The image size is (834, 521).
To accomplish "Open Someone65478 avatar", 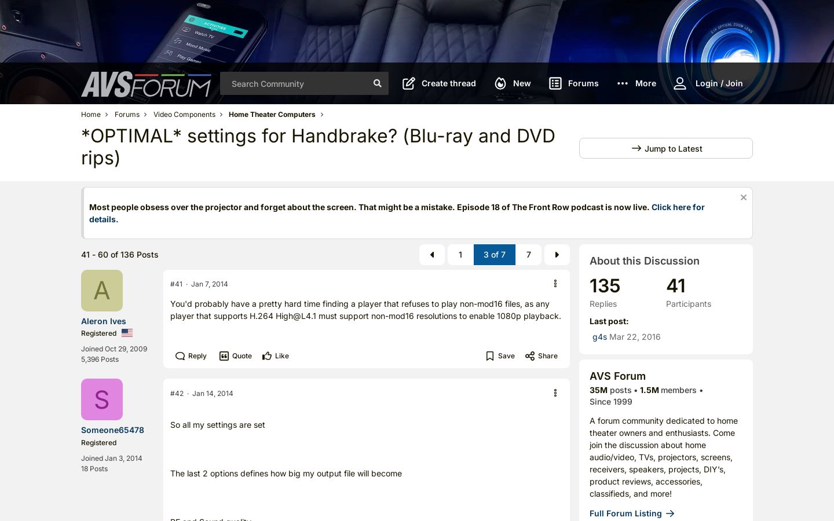I will point(102,399).
